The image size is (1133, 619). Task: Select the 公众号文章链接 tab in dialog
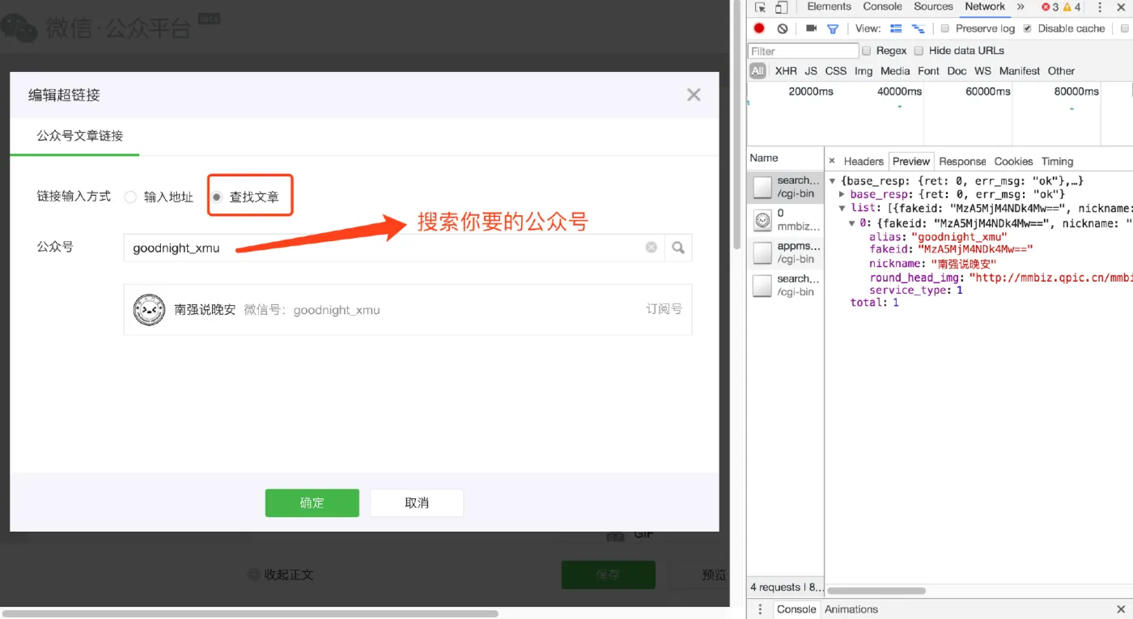[x=79, y=136]
